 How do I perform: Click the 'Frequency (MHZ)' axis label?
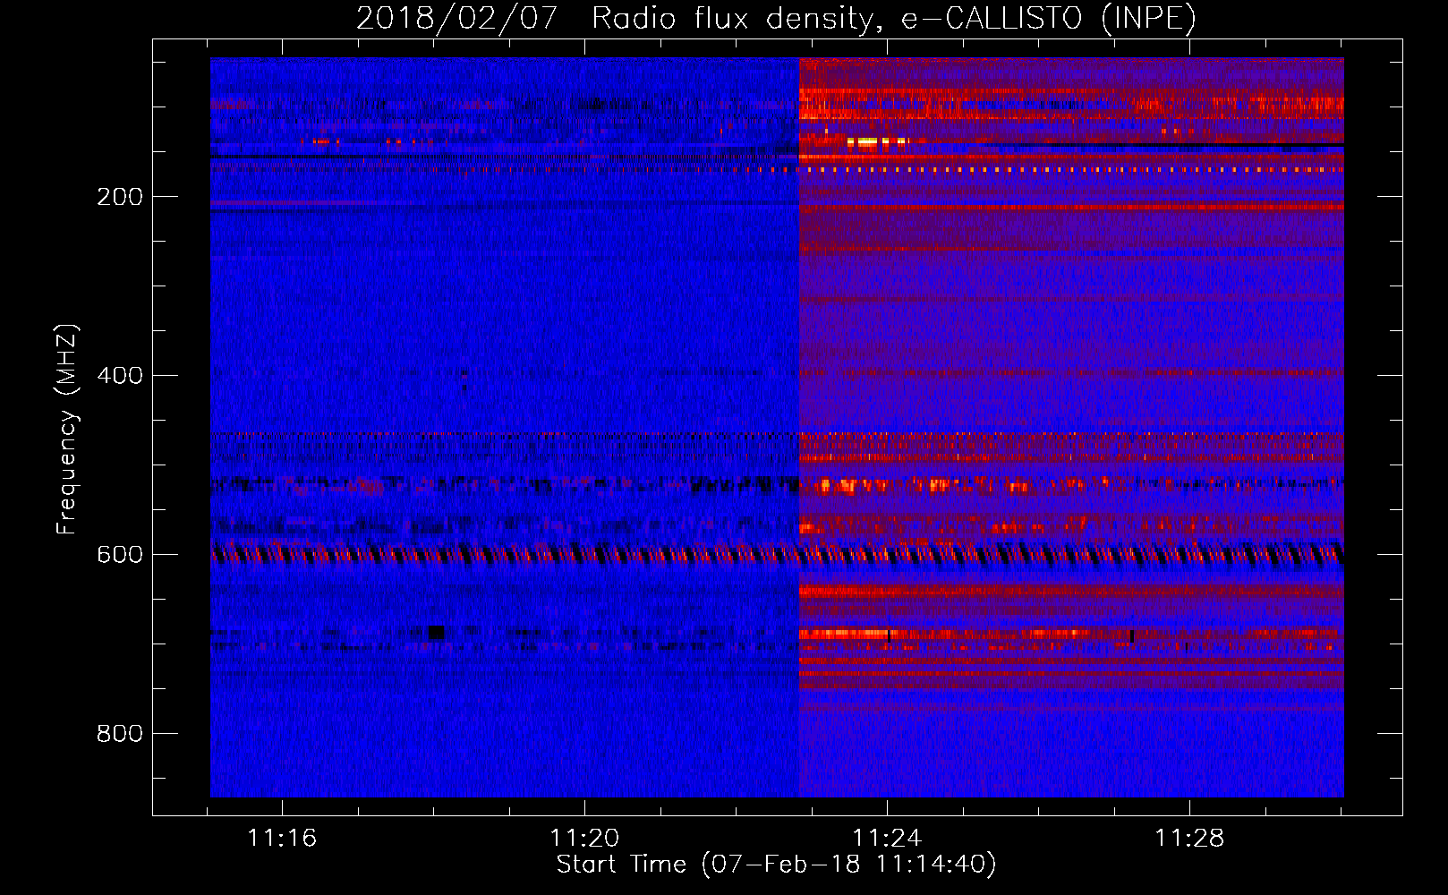coord(67,430)
